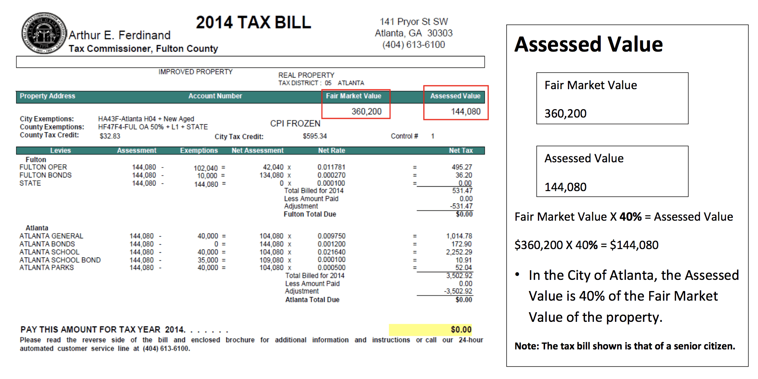This screenshot has height=379, width=758.
Task: Click the phone number (404) 613-6100 in the header
Action: click(x=414, y=45)
